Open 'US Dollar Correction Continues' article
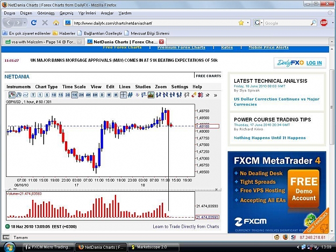 tap(277, 102)
